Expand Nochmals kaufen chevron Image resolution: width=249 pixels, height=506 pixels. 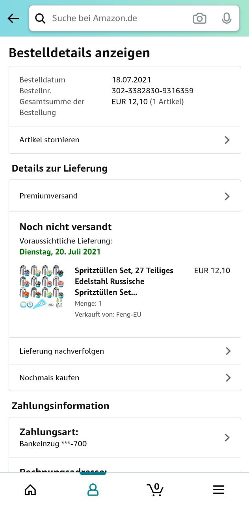tap(228, 378)
